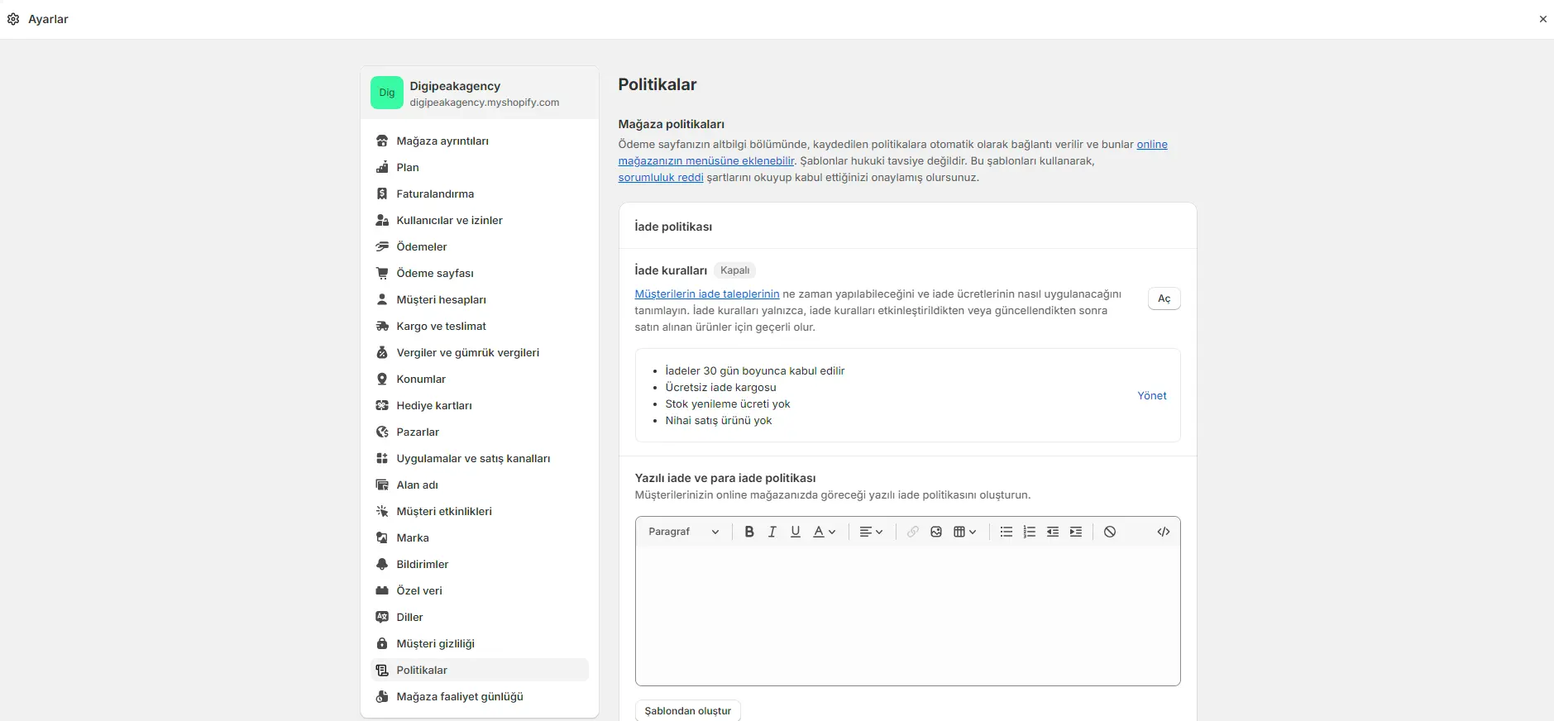Click the Müşteri etkinlikleri icon

pos(382,511)
